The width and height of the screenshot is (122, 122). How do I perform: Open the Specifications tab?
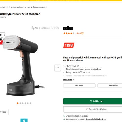tap(110, 85)
